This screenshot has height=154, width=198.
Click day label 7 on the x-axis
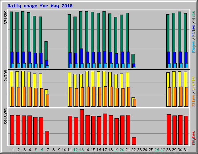click(x=48, y=150)
